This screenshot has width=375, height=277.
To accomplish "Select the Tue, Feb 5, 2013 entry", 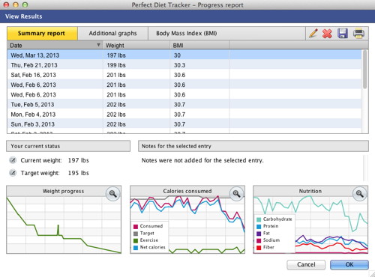I will click(184, 105).
